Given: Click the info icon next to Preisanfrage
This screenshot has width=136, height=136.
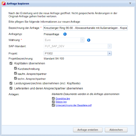Looking at the screenshot, I should 65,34.
